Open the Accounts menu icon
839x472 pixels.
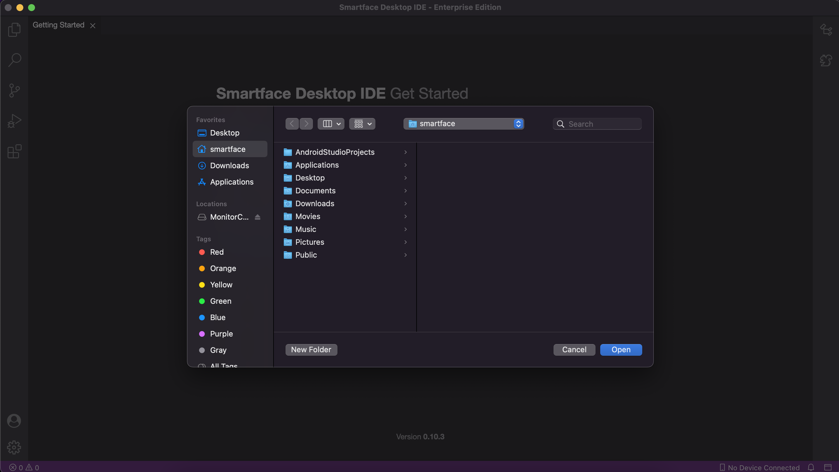[x=14, y=421]
